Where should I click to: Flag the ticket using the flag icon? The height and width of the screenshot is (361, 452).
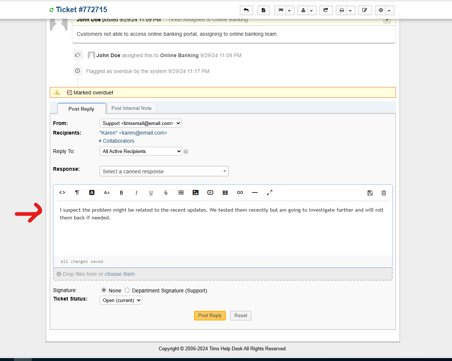(281, 10)
